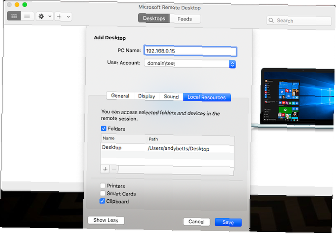Enable the Printers checkbox
Screen dimensions: 336x234
pyautogui.click(x=102, y=186)
